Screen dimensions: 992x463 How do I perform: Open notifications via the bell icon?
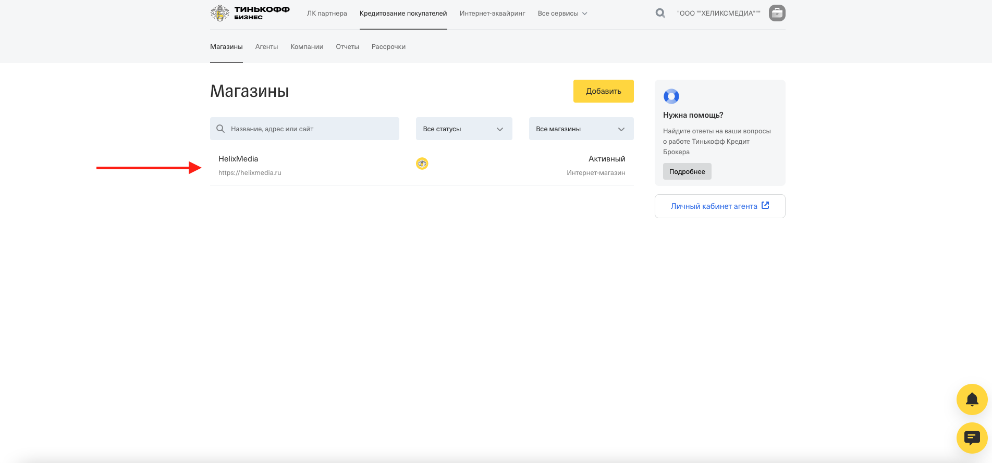[x=972, y=399]
